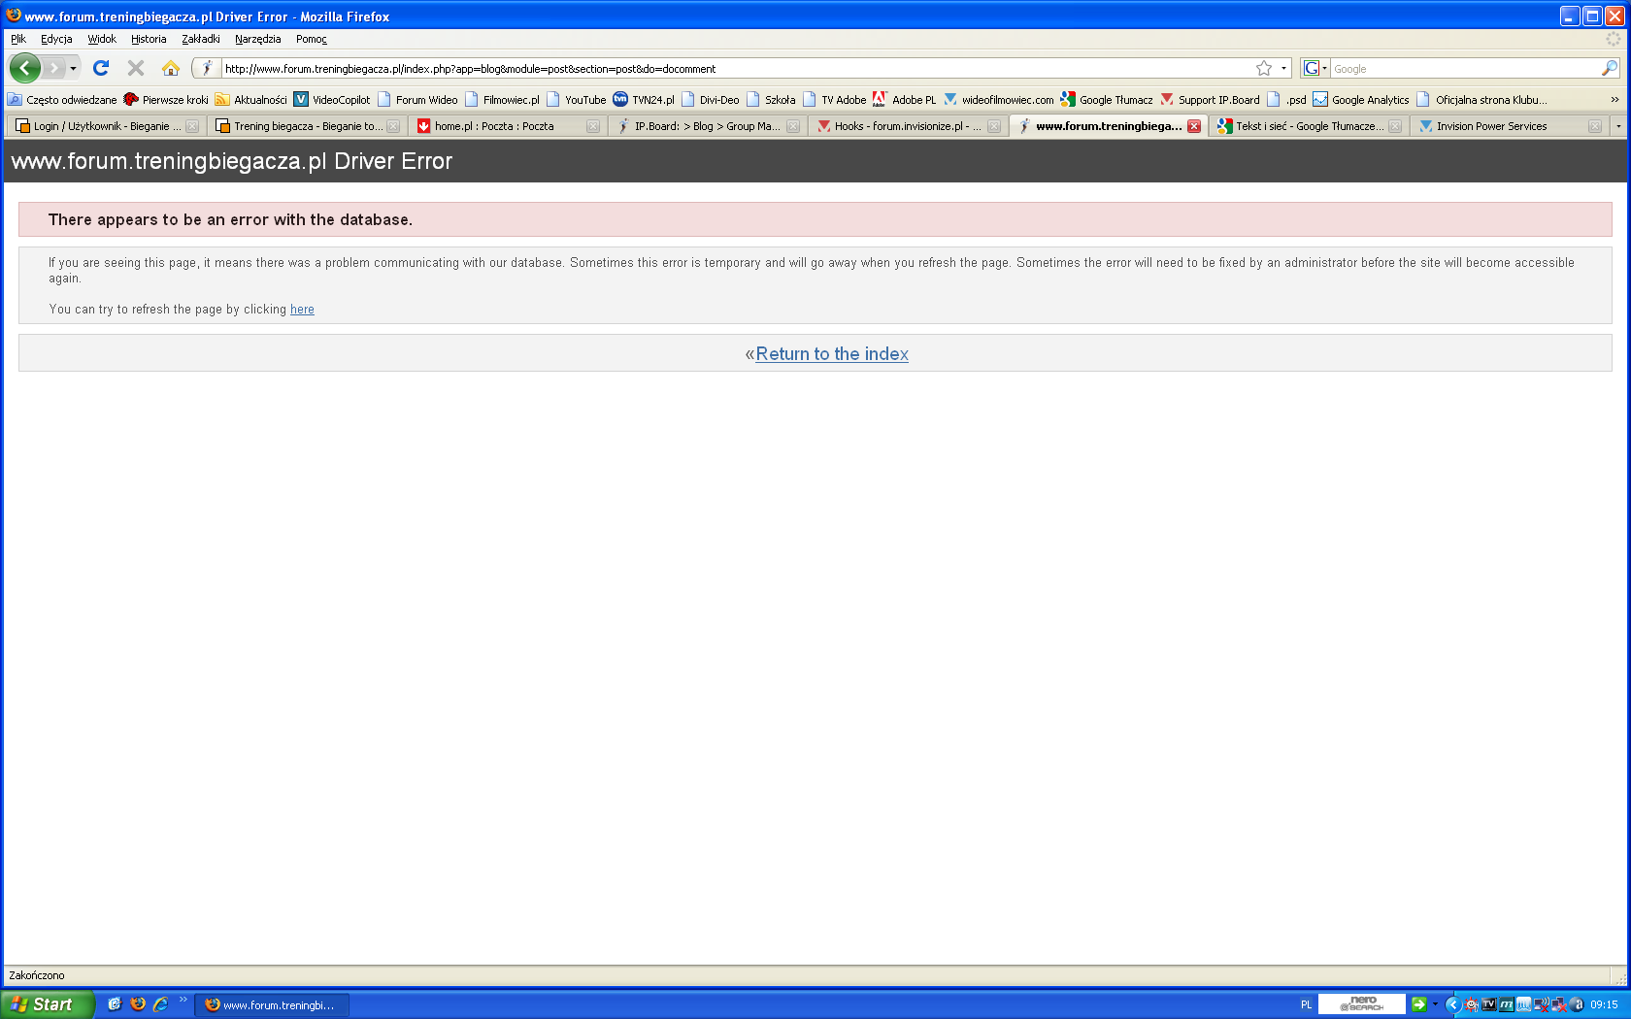
Task: Click the Forward navigation arrow
Action: pyautogui.click(x=54, y=68)
